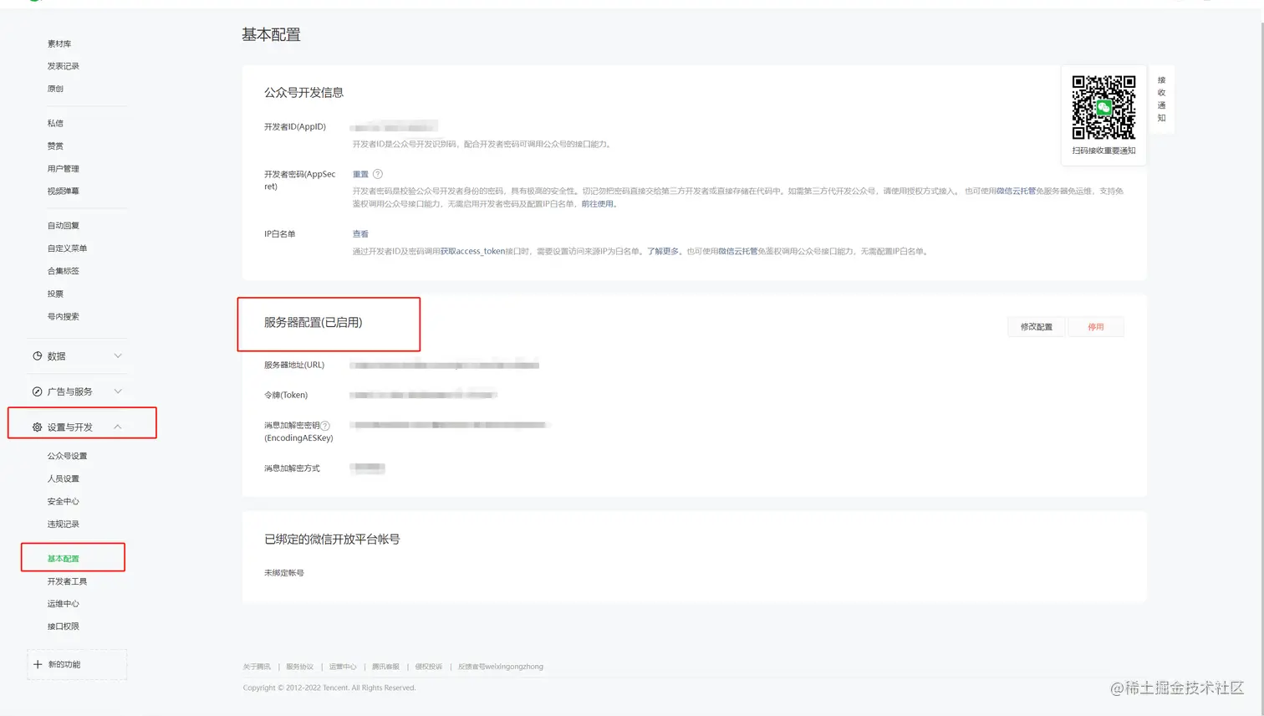Open 接口权限 in the sidebar
The height and width of the screenshot is (716, 1264).
click(x=64, y=626)
